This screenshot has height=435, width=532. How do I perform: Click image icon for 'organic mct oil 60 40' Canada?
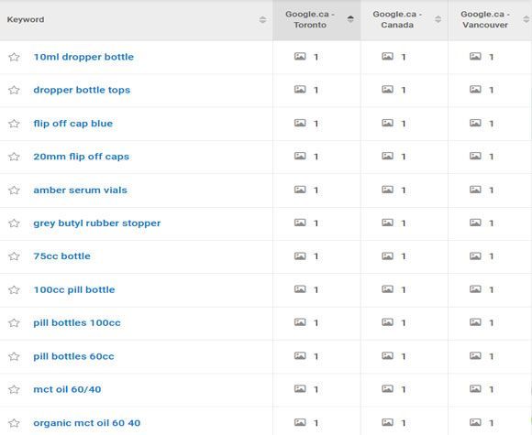coord(387,422)
